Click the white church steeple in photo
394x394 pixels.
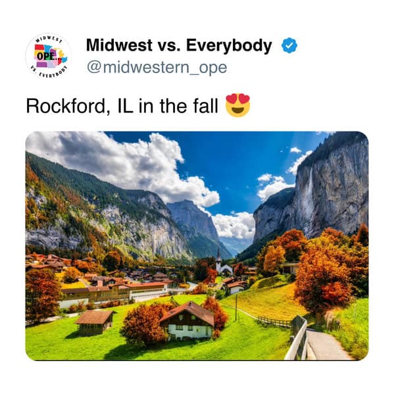point(219,261)
